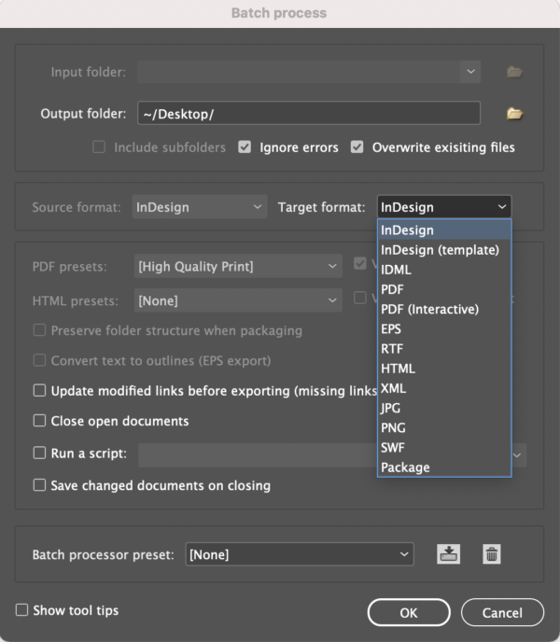Select InDesign in the target format list

point(444,230)
